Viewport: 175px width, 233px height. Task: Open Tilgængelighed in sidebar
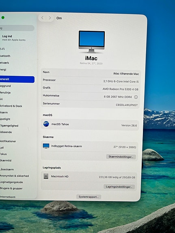click(9, 126)
